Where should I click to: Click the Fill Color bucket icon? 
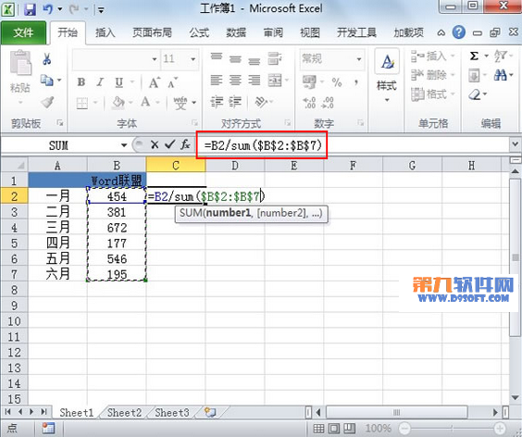pyautogui.click(x=118, y=103)
